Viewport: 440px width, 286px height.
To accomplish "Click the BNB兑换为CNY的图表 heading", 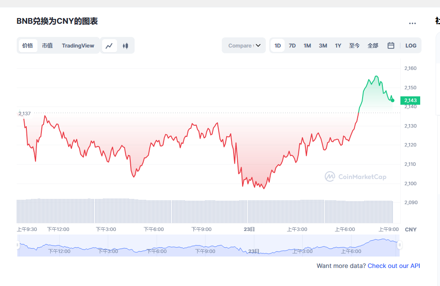I will pyautogui.click(x=57, y=21).
